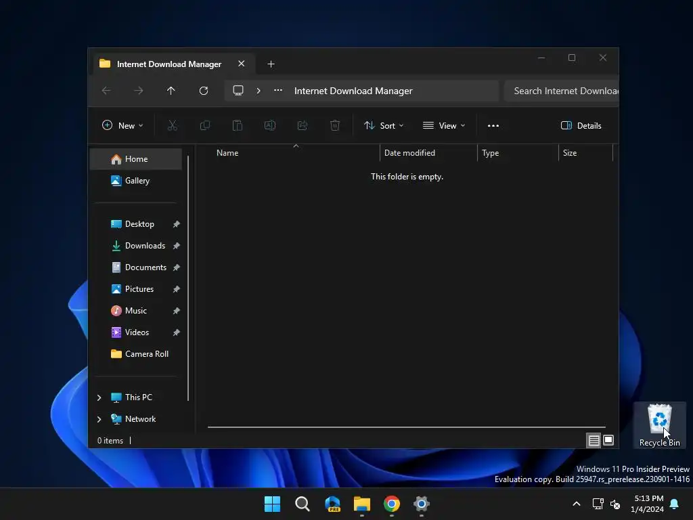
Task: Open the Music quick access folder
Action: [x=135, y=311]
